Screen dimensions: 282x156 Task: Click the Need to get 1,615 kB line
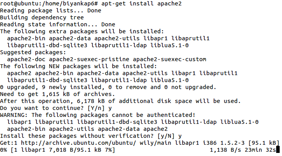tap(57, 94)
